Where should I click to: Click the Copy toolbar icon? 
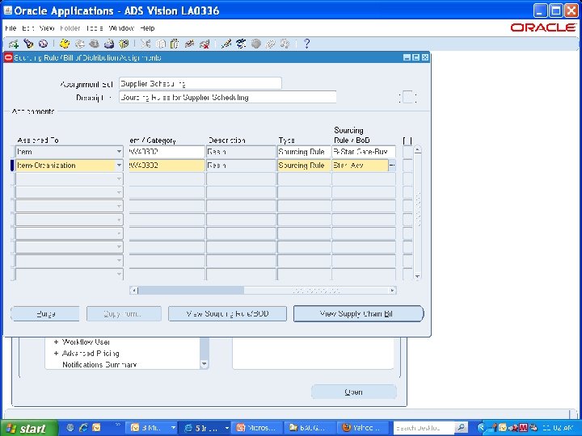point(160,44)
